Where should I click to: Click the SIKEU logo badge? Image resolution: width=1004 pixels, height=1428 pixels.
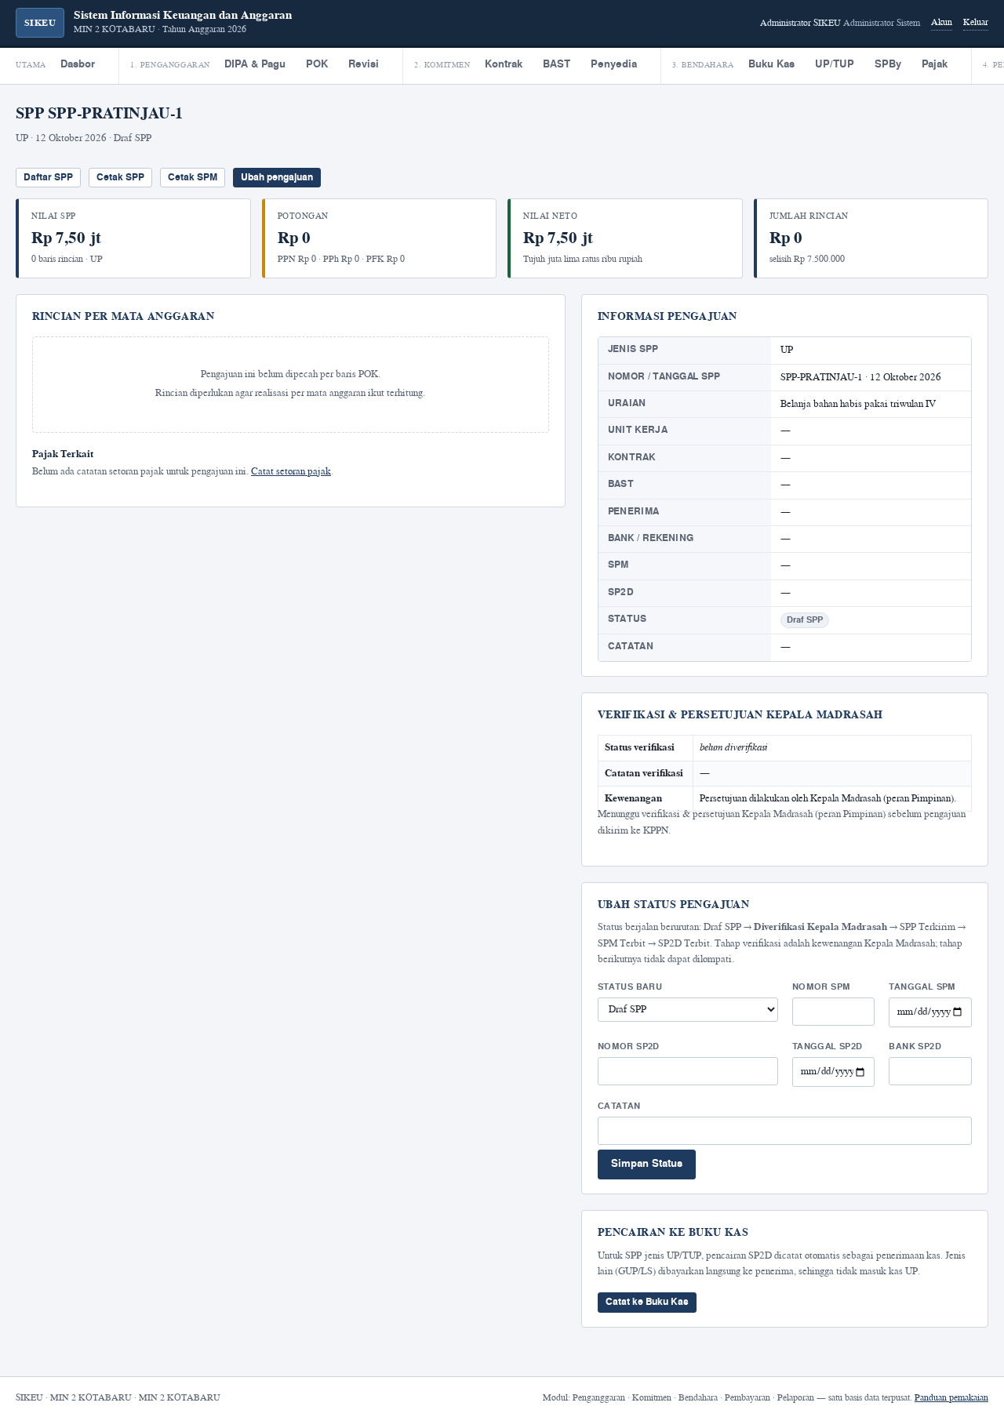point(40,23)
